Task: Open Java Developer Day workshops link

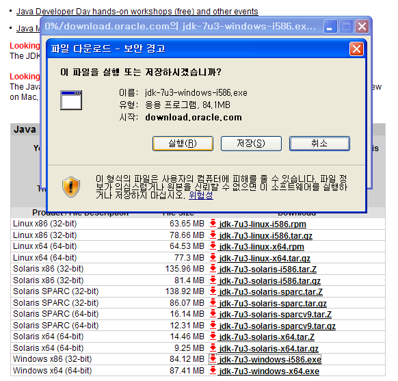Action: [x=137, y=12]
